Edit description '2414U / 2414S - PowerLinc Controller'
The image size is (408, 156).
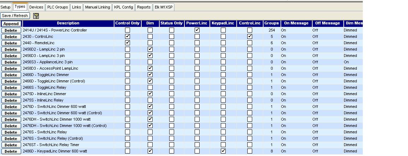tap(55, 30)
